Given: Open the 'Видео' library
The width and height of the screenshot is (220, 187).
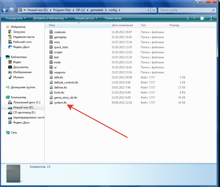Looking at the screenshot, I should [17, 62].
